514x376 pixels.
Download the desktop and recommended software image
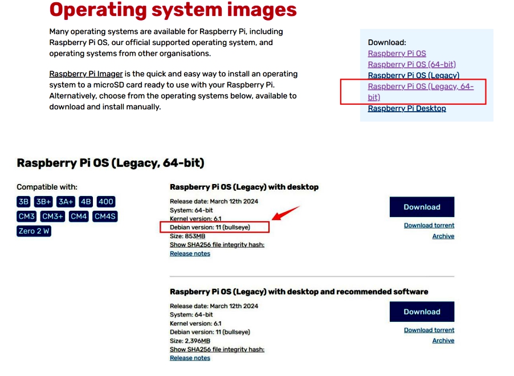[422, 312]
